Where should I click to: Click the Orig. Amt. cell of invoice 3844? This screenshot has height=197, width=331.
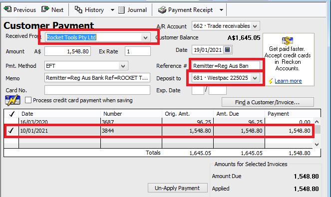[x=188, y=131]
